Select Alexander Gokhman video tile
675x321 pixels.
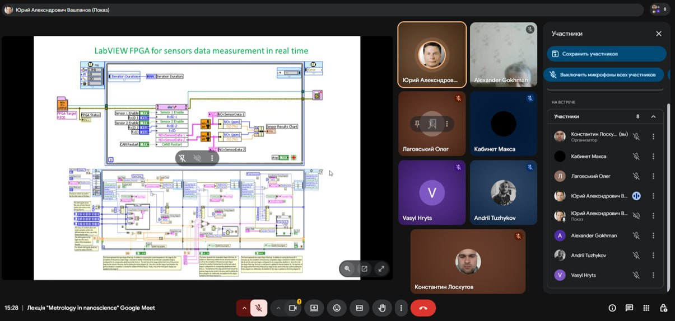point(504,55)
